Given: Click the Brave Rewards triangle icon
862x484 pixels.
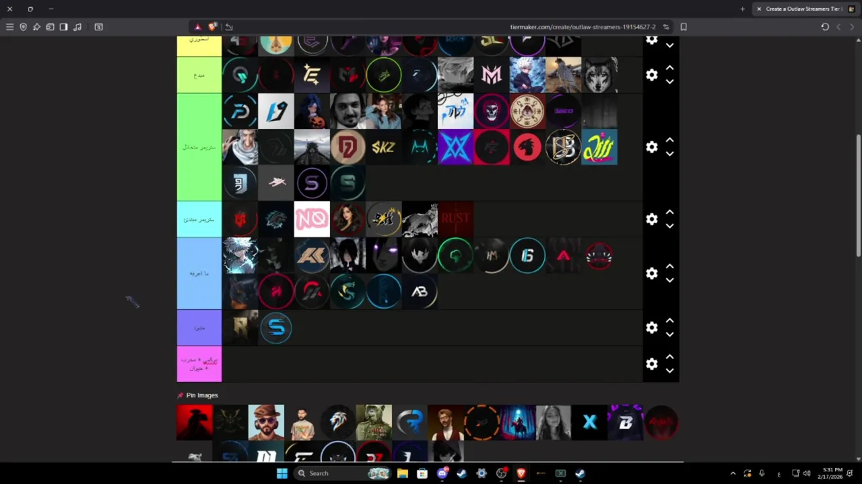Looking at the screenshot, I should (197, 27).
